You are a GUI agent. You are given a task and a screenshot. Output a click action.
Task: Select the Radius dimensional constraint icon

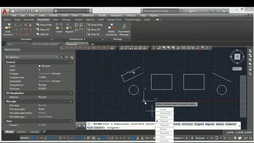point(76,25)
